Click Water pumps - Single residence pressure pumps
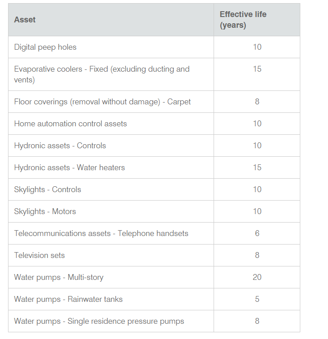This screenshot has width=328, height=339. tap(99, 321)
